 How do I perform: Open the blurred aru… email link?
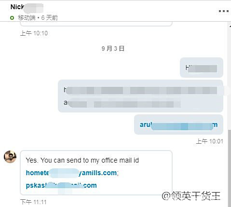[x=178, y=124]
